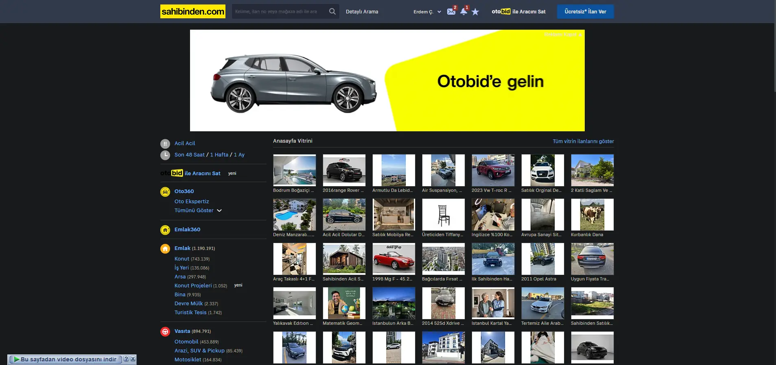
Task: Open Deniz Manzaralı listing thumbnail
Action: [x=295, y=215]
